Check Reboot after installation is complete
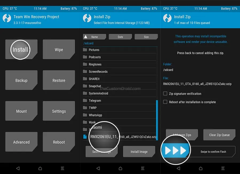The width and height of the screenshot is (240, 174). pyautogui.click(x=165, y=102)
